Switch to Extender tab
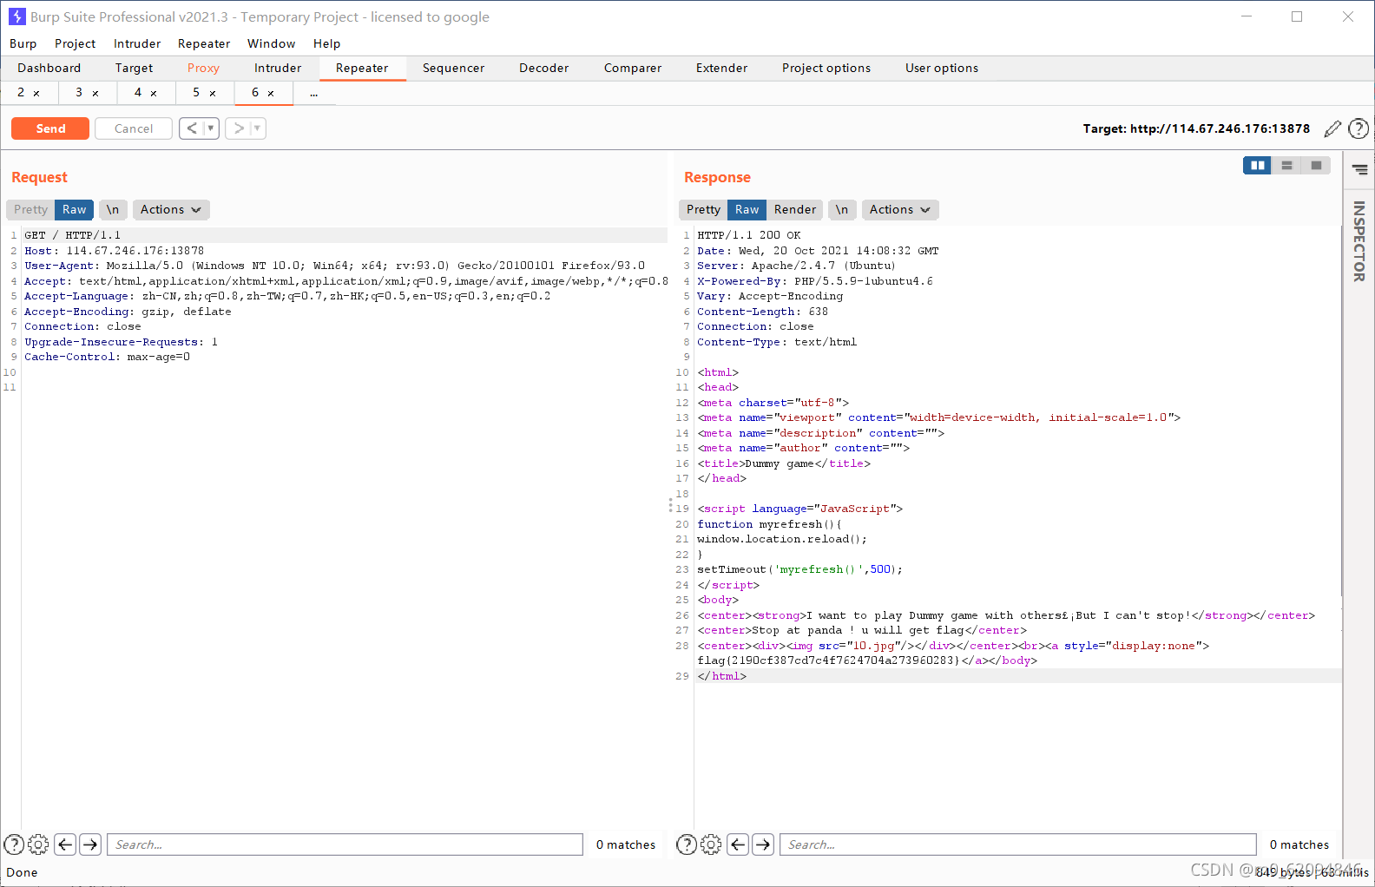Viewport: 1375px width, 887px height. tap(721, 68)
